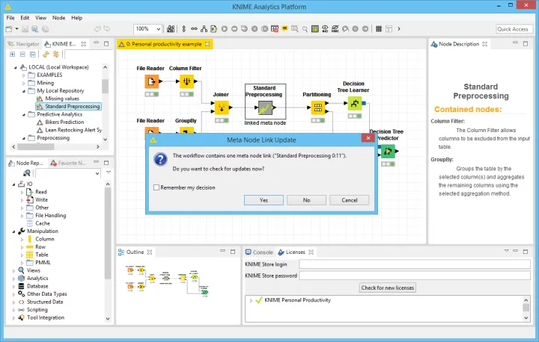The height and width of the screenshot is (342, 539).
Task: Click the workflow thumbnail in Outline panel
Action: 167,280
